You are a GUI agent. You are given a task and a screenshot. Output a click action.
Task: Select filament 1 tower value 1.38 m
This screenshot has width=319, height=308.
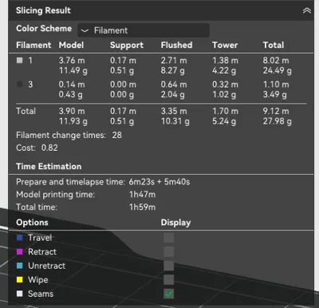[225, 61]
